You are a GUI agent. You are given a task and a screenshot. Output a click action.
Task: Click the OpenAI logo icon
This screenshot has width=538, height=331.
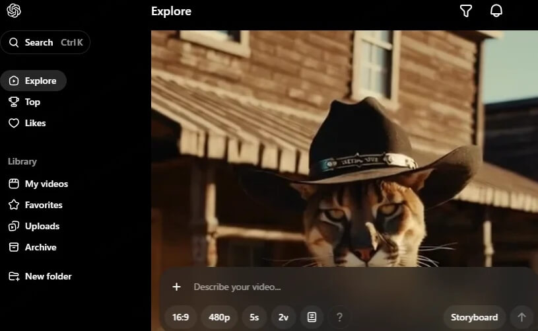point(14,11)
